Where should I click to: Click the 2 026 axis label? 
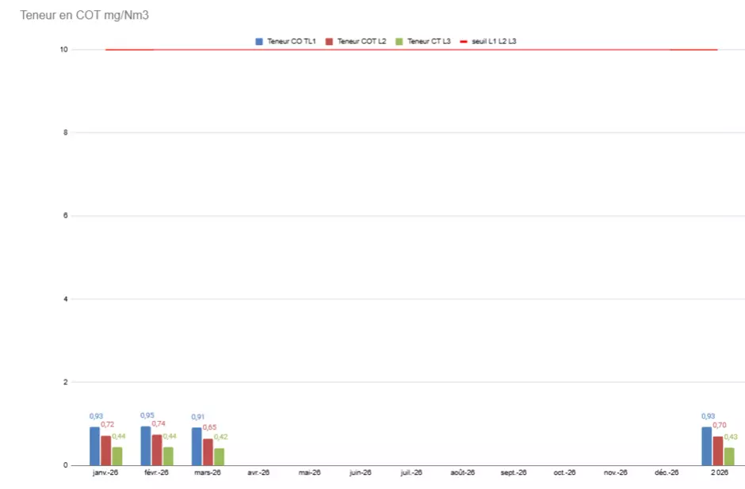pos(718,472)
